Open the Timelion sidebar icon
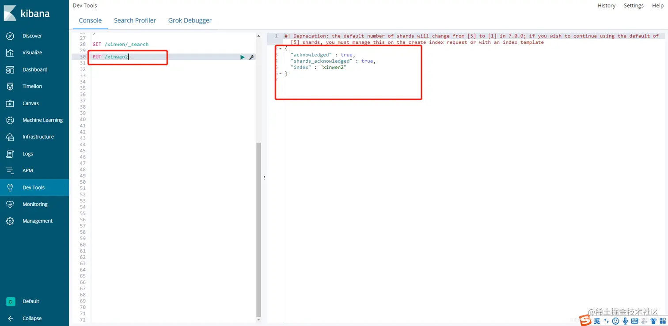Image resolution: width=668 pixels, height=326 pixels. pyautogui.click(x=10, y=87)
